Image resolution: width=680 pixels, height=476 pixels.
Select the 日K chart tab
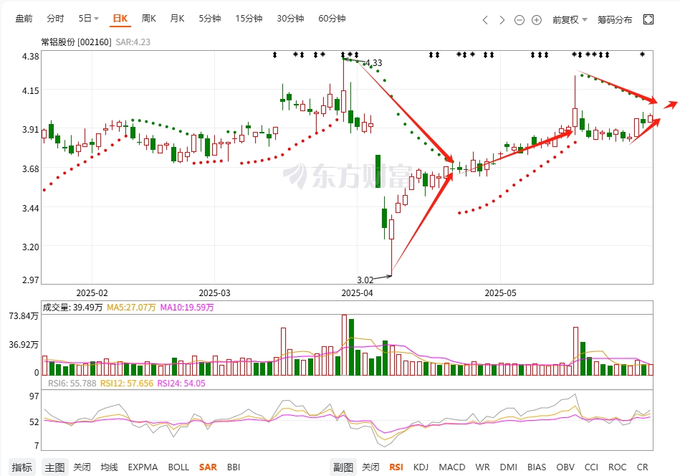pyautogui.click(x=120, y=18)
